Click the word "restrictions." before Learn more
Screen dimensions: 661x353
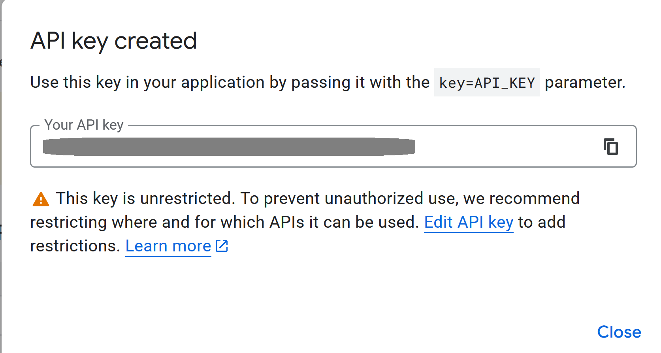(75, 246)
